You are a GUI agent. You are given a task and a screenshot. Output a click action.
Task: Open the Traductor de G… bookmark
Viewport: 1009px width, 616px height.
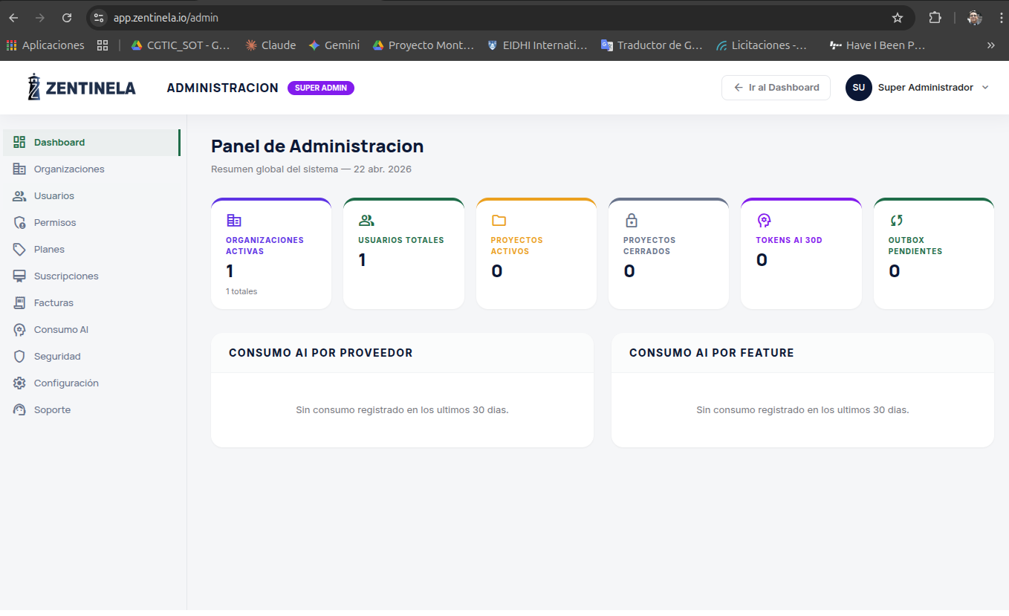pos(652,45)
